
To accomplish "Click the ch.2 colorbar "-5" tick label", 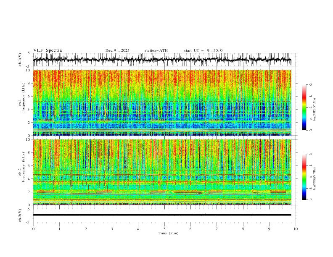I will 310,177.
